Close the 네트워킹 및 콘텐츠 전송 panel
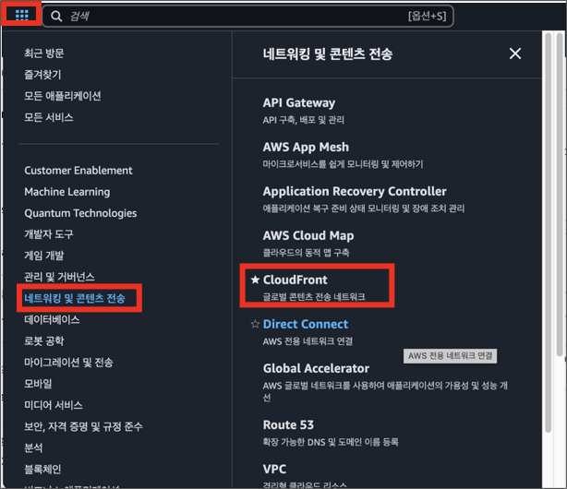Screen dimensions: 567x489 pos(515,54)
